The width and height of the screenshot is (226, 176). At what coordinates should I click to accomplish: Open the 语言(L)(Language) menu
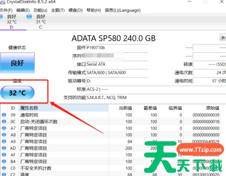(123, 10)
